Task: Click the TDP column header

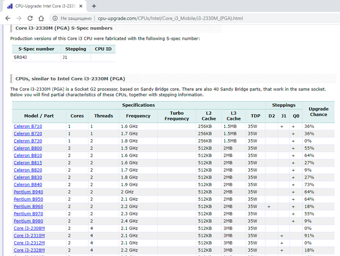Action: coord(256,116)
